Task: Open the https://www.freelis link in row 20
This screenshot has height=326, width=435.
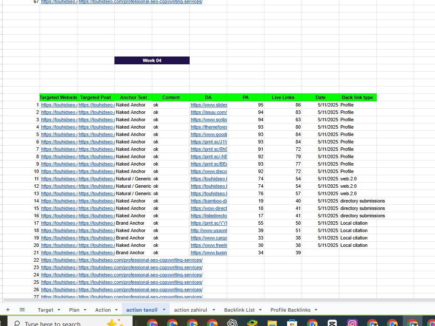Action: coord(209,245)
